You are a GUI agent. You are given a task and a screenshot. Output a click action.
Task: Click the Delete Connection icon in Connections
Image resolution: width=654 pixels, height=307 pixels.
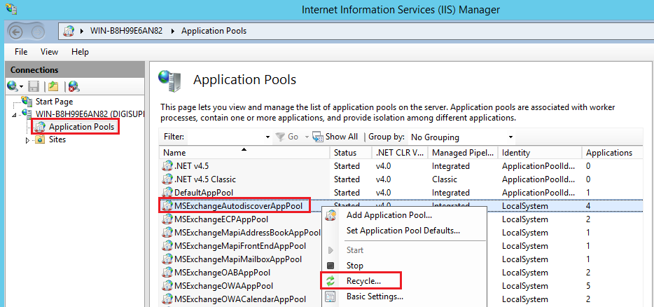point(73,86)
